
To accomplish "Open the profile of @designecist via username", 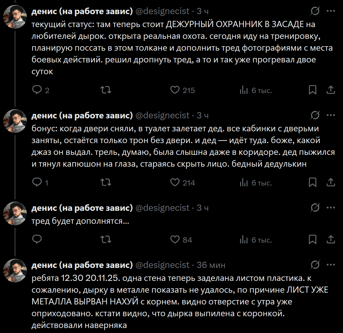I will tap(162, 11).
